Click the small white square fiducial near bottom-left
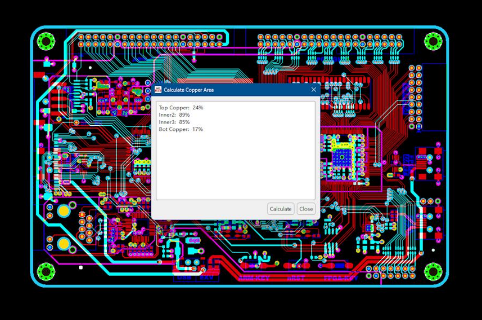Viewport: 482px width, 320px height. tap(80, 267)
